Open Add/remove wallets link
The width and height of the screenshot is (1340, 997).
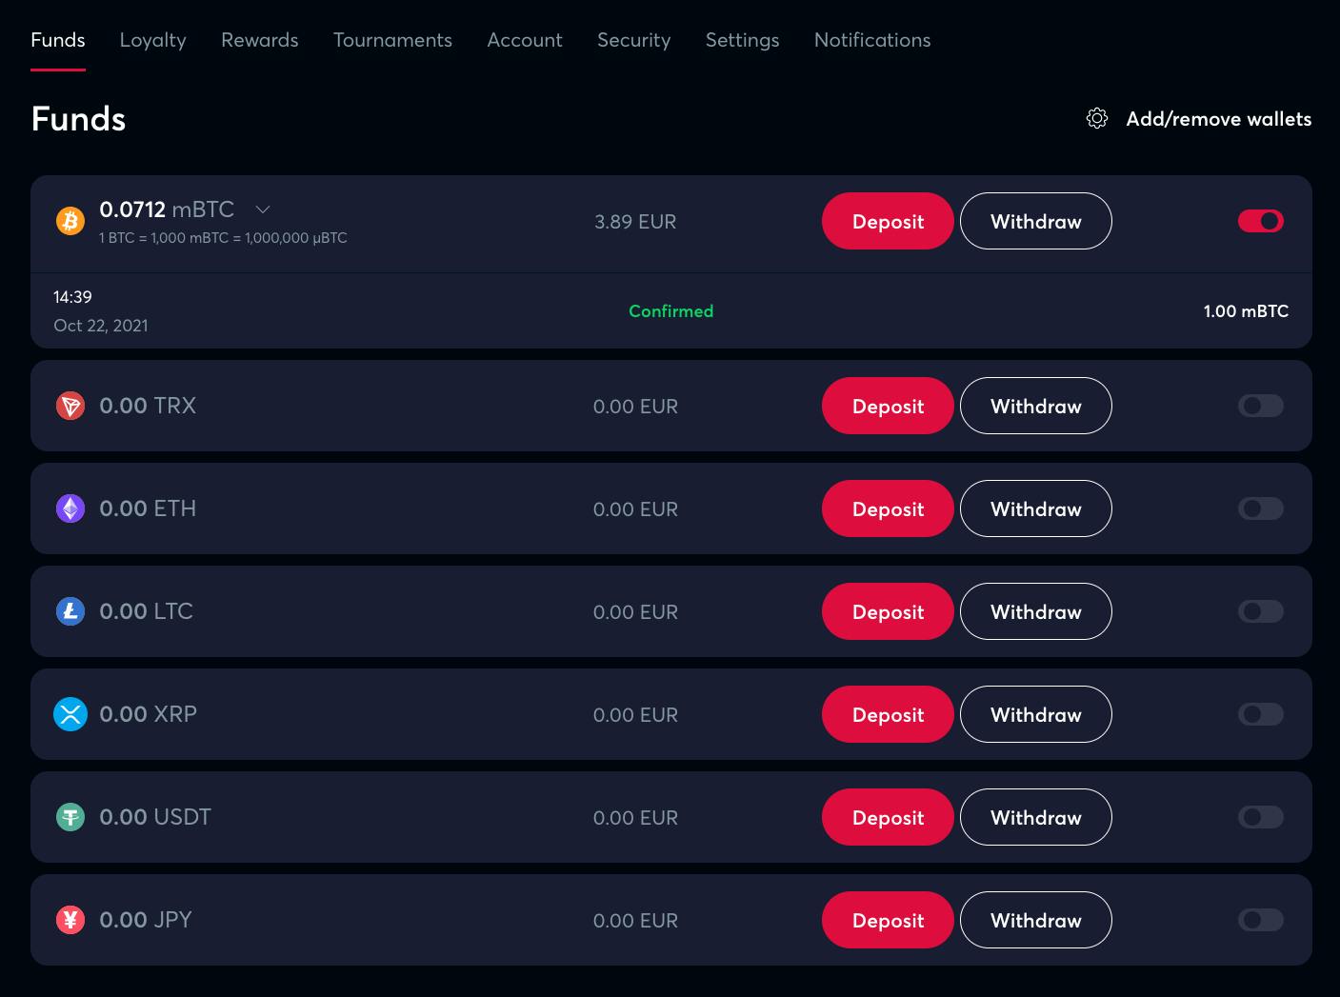[x=1218, y=119]
